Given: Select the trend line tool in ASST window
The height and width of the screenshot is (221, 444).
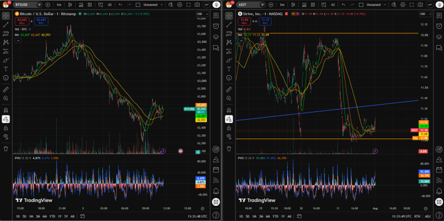Looking at the screenshot, I should (229, 24).
